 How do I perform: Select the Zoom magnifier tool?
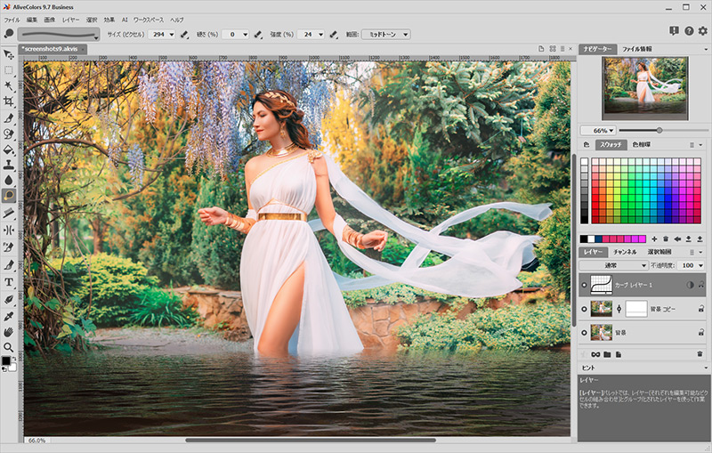click(x=8, y=348)
